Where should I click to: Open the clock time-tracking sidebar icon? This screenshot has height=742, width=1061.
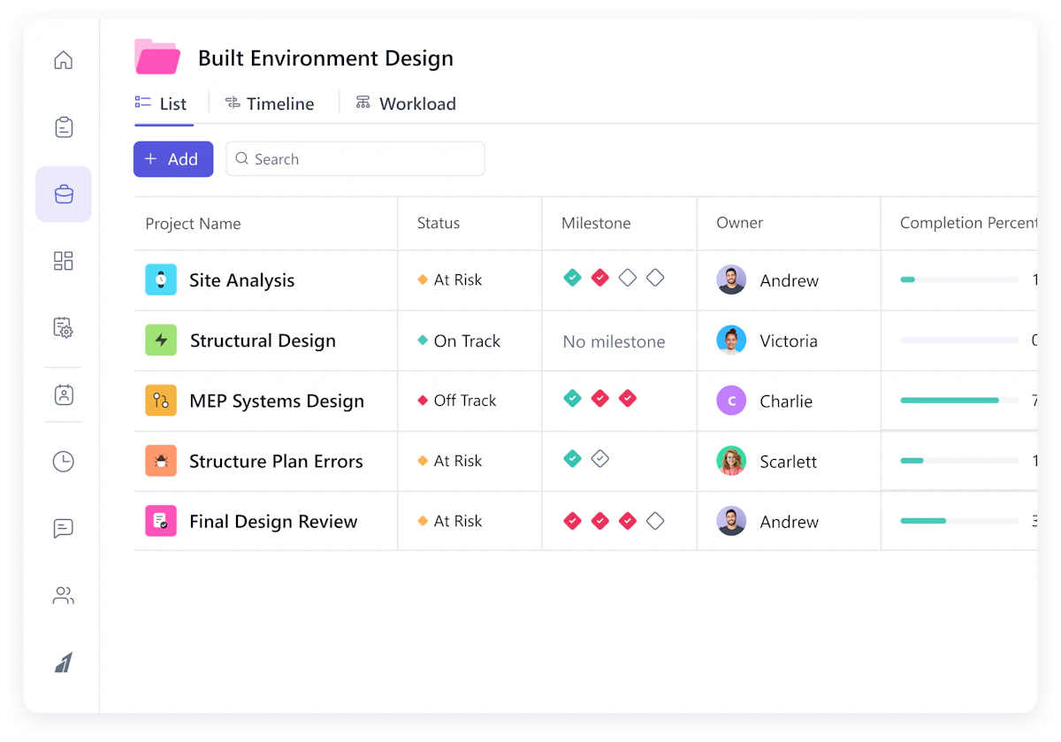[63, 461]
